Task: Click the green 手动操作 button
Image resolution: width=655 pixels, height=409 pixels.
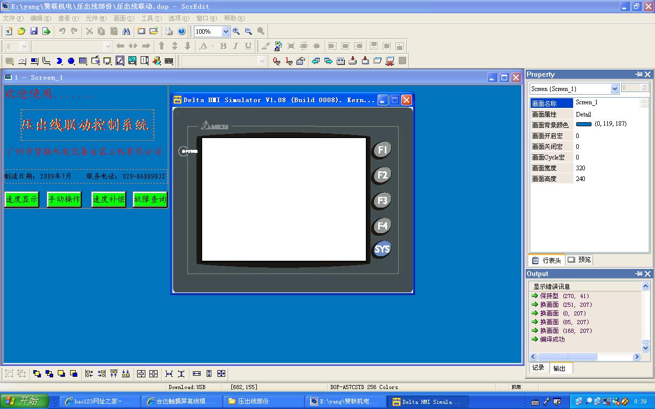Action: click(64, 199)
